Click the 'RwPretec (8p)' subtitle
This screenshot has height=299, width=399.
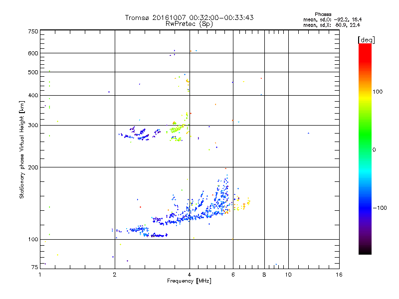189,24
